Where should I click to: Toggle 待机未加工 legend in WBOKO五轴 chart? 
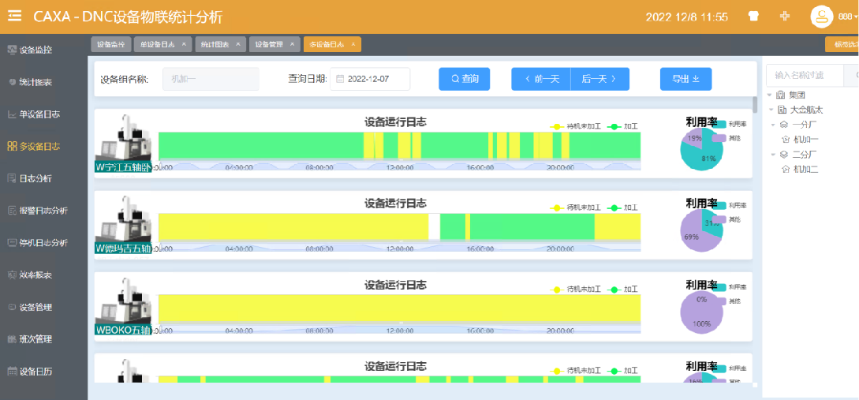[x=576, y=290]
